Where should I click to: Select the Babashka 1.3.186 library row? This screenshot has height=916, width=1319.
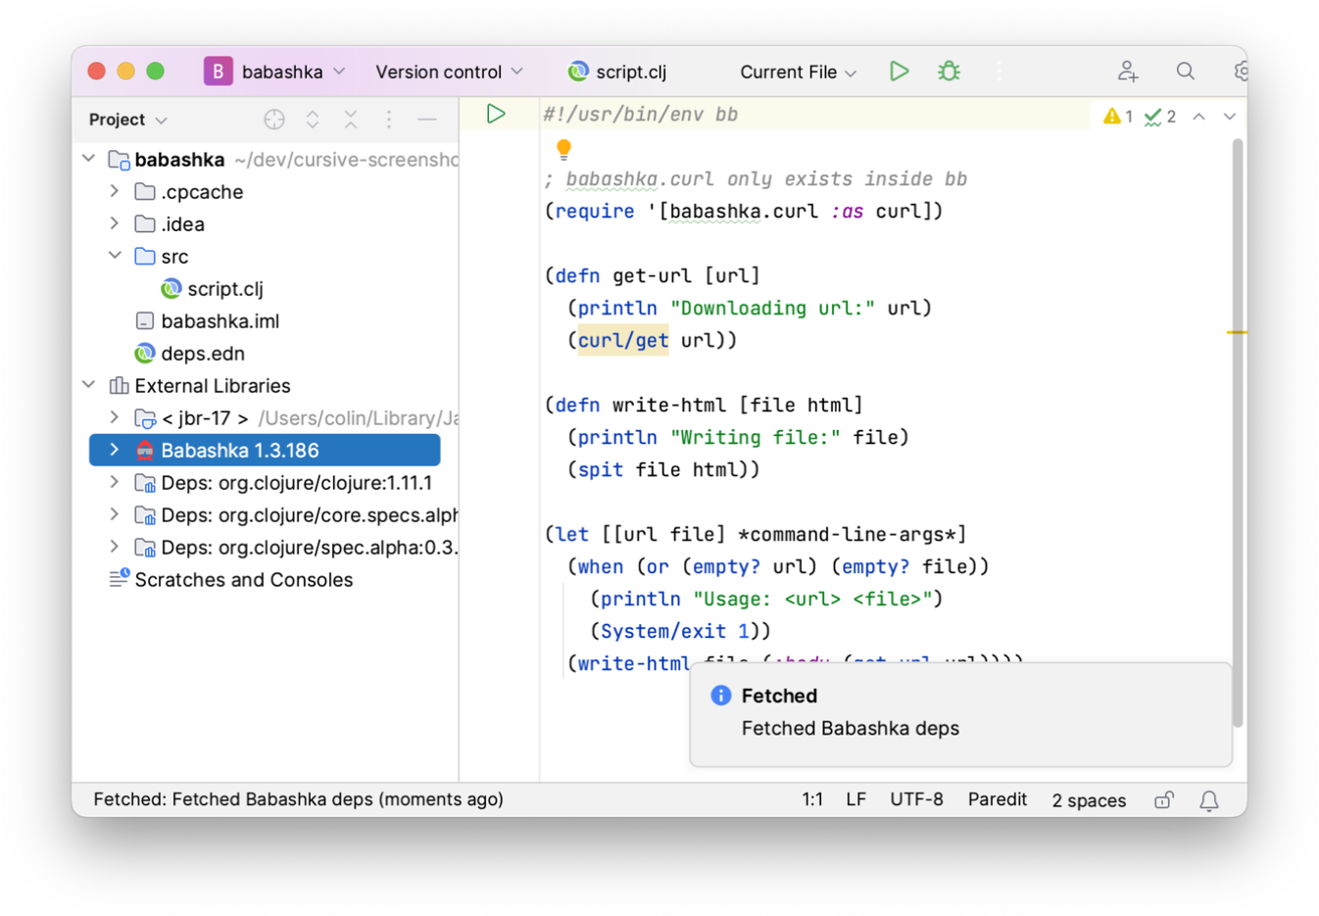pos(265,450)
